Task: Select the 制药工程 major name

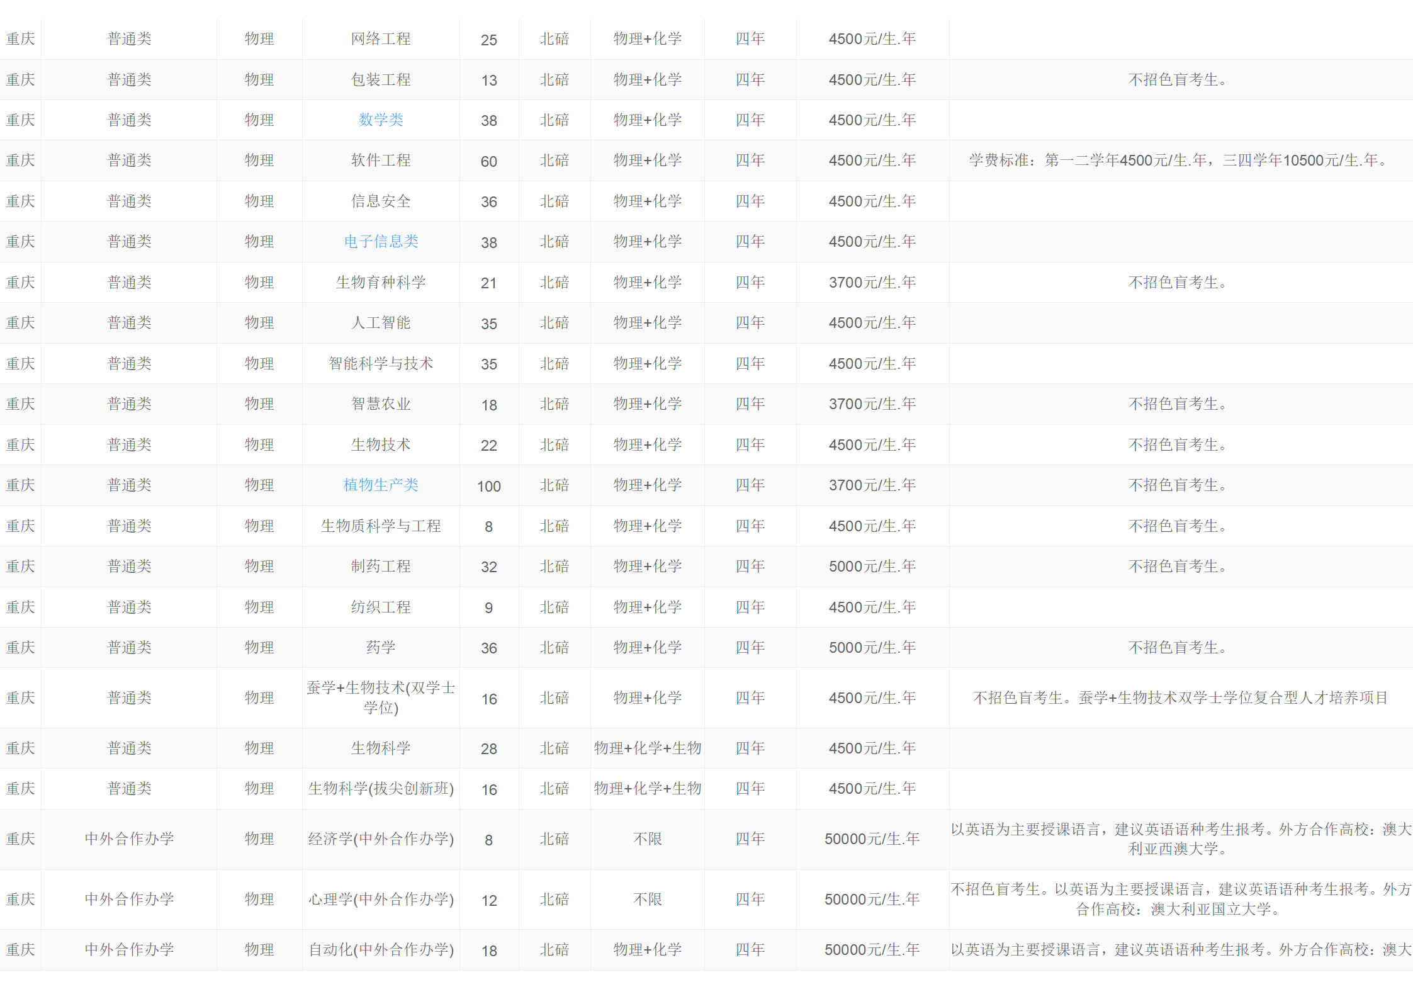Action: click(381, 567)
